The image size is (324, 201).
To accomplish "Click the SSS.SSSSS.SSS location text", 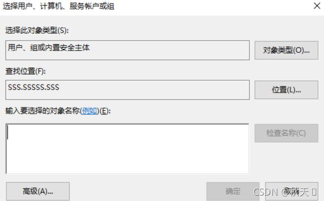I will [x=34, y=87].
